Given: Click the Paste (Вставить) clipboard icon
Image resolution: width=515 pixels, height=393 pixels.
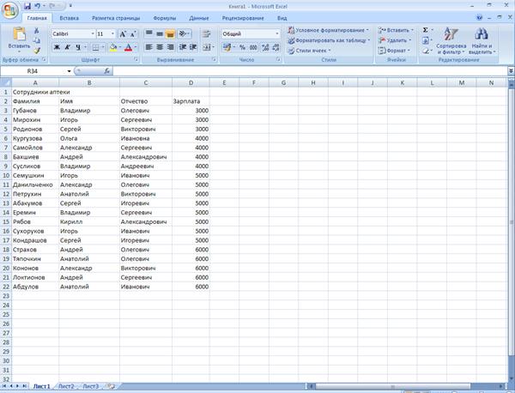Looking at the screenshot, I should [x=19, y=38].
